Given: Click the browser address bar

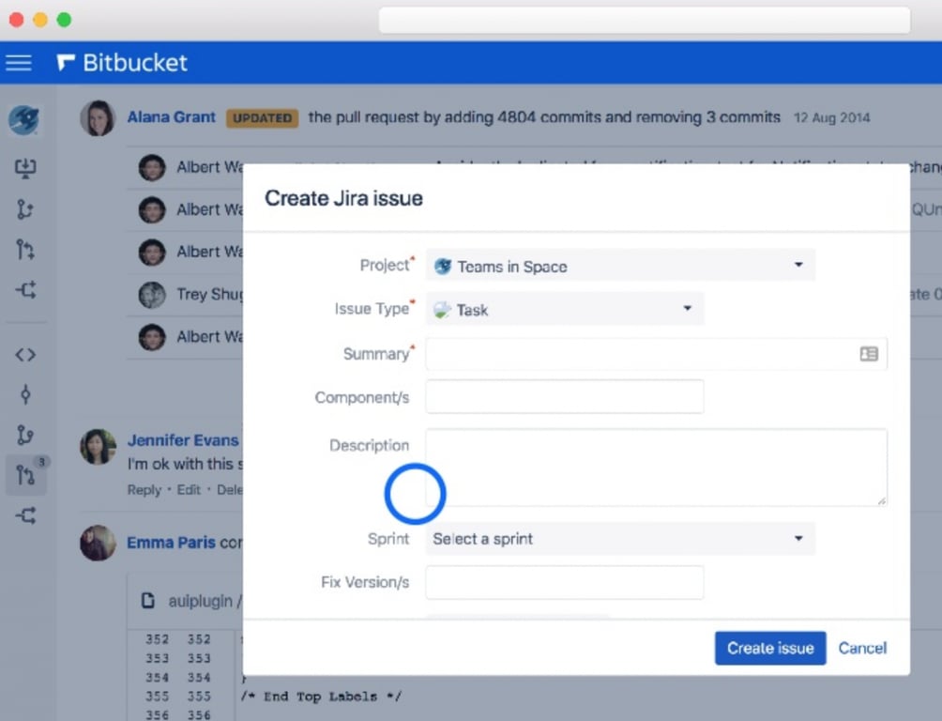Looking at the screenshot, I should (644, 21).
